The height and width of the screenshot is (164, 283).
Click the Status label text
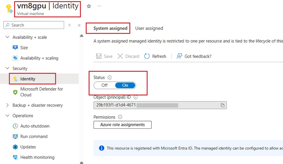99,77
